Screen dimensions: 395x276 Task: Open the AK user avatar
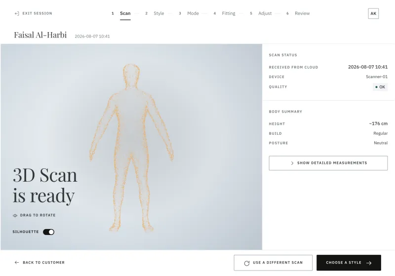click(x=373, y=13)
